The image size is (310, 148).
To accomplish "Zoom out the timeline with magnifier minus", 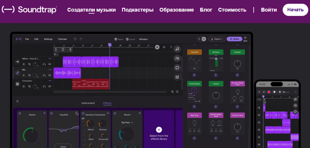I will pyautogui.click(x=177, y=92).
